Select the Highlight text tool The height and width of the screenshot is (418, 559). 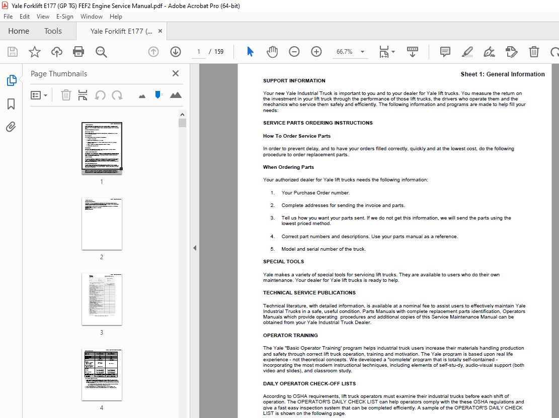(467, 52)
